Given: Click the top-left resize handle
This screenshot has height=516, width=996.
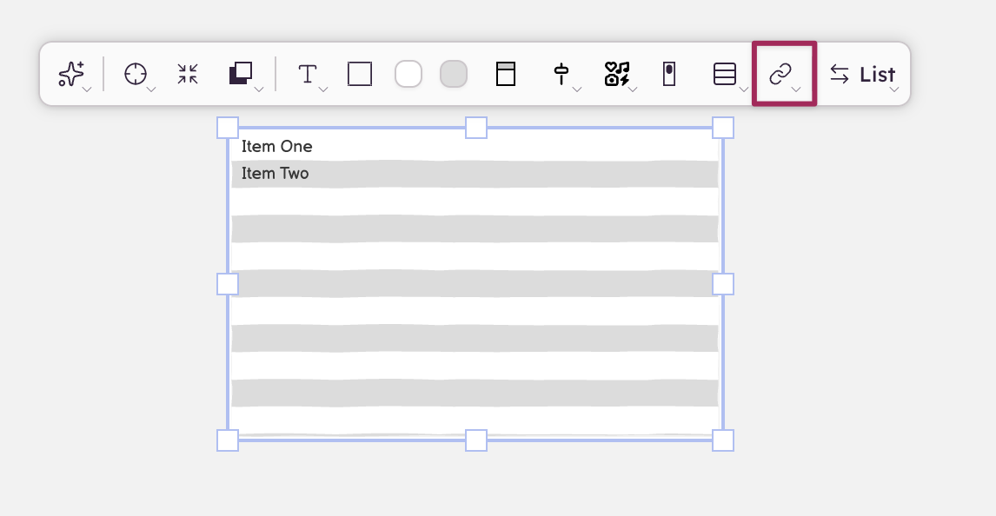Looking at the screenshot, I should point(227,128).
